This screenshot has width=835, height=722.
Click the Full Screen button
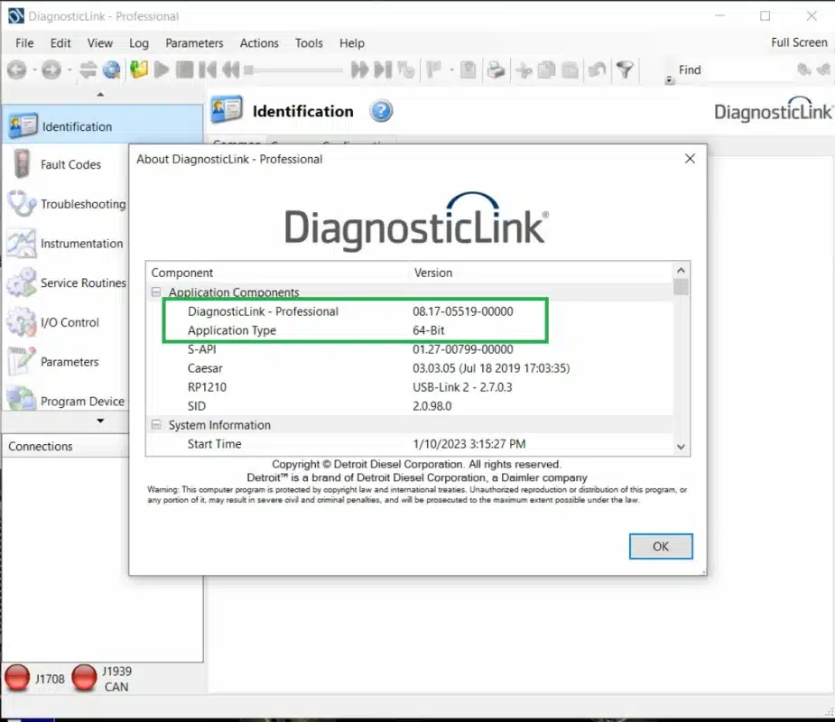point(799,42)
